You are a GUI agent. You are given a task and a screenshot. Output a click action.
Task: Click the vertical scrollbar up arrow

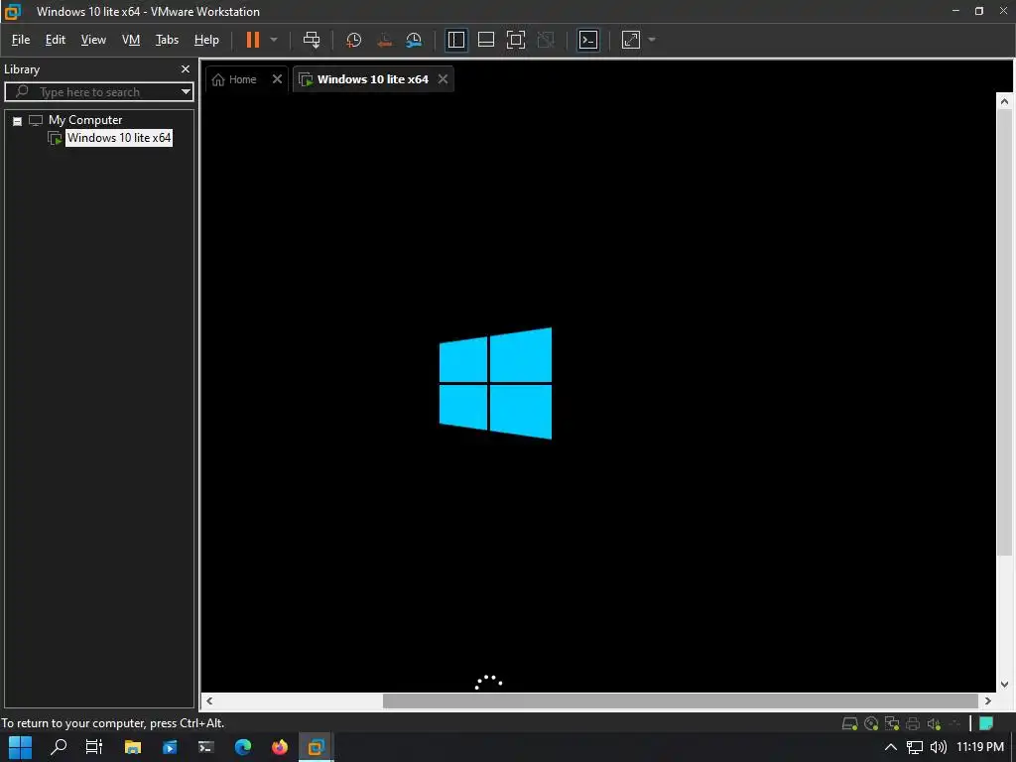(x=1004, y=101)
